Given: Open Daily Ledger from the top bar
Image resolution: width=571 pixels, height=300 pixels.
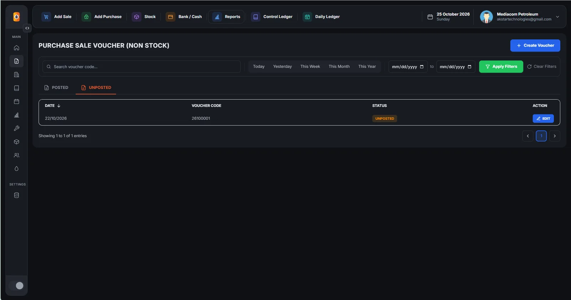Looking at the screenshot, I should (321, 17).
